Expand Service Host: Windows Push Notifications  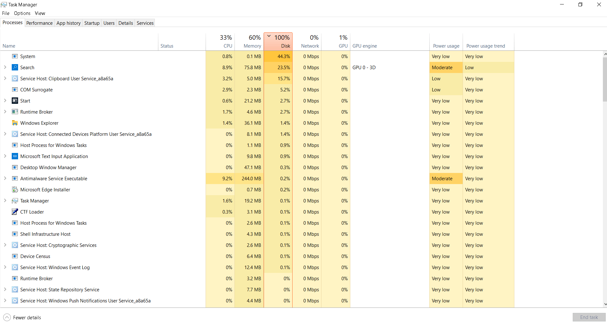click(x=5, y=301)
